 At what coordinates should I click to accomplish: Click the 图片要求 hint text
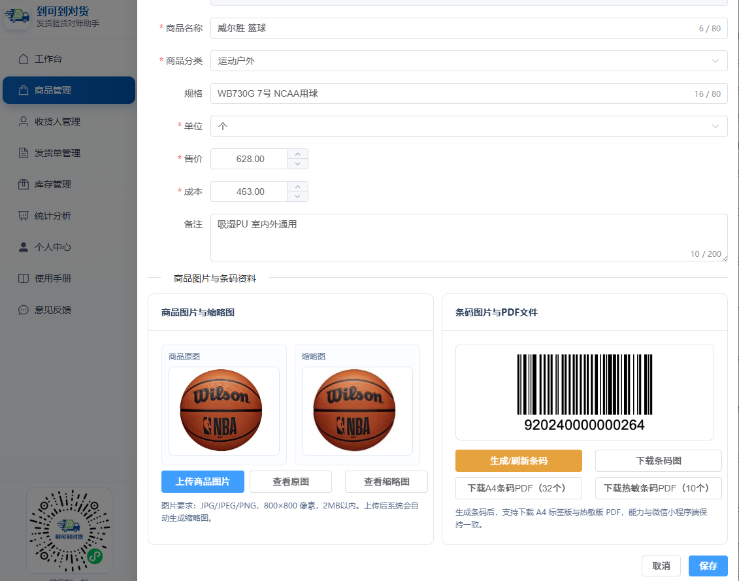(290, 512)
